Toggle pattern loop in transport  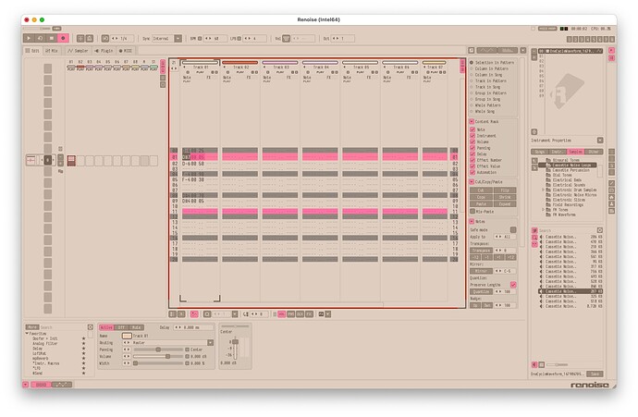(40, 38)
